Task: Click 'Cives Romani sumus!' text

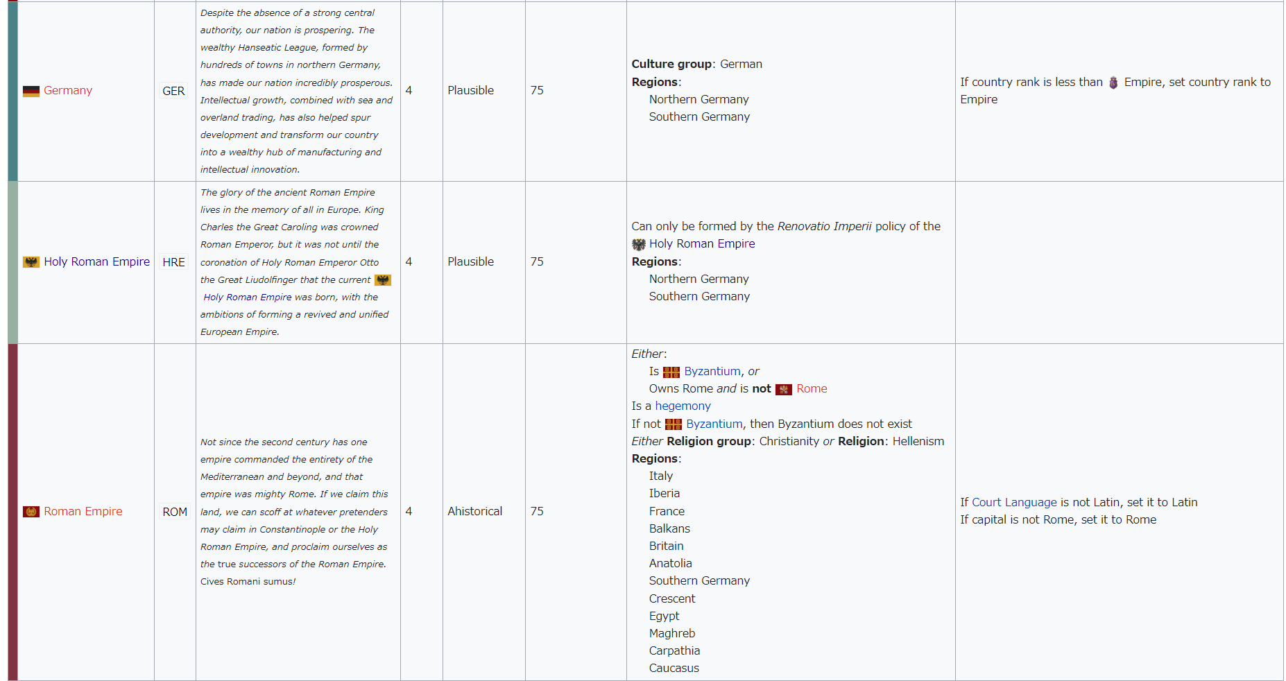Action: click(x=248, y=581)
